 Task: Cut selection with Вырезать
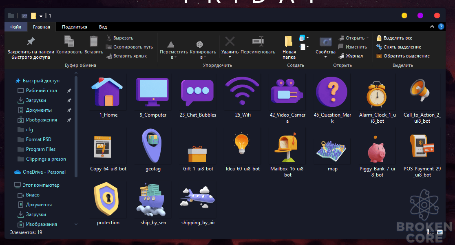tap(120, 38)
